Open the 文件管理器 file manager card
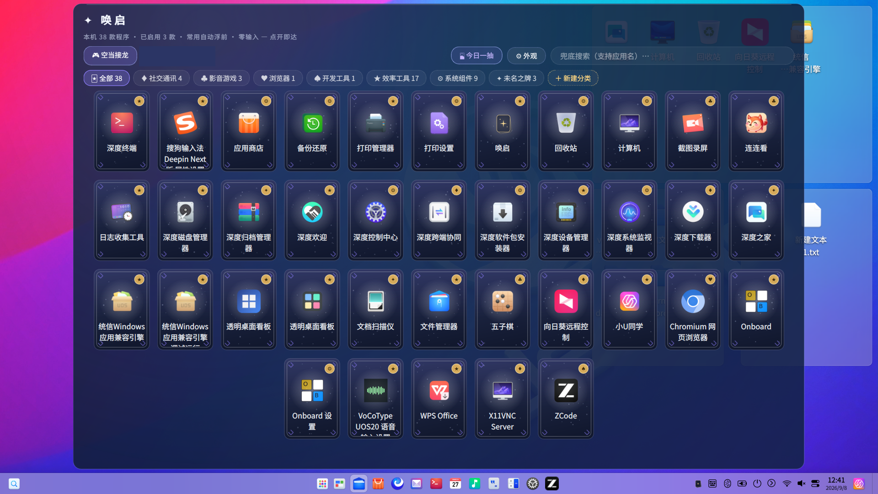The image size is (878, 494). coord(439,310)
